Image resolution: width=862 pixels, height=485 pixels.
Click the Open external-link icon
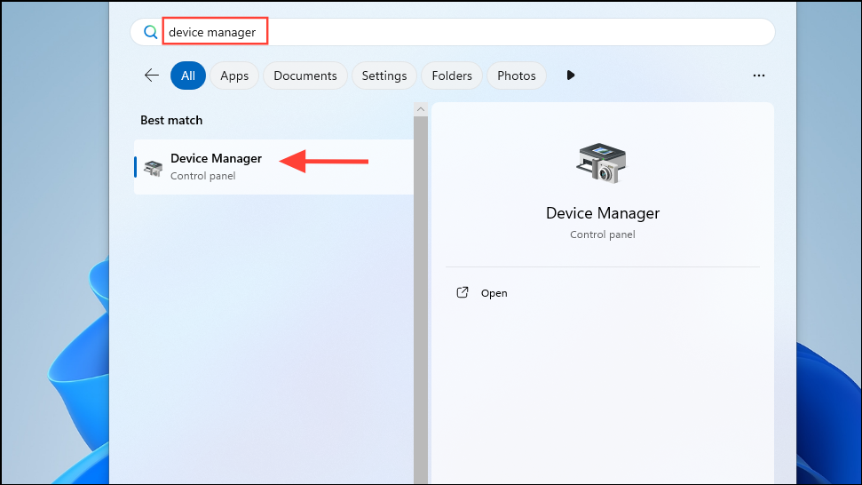[463, 292]
